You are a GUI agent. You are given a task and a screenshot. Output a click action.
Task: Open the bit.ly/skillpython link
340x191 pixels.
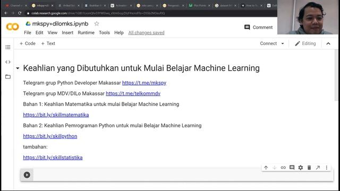(x=50, y=136)
